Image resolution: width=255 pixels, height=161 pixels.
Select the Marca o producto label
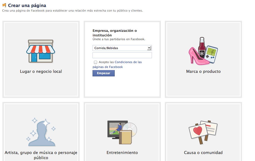tap(203, 71)
